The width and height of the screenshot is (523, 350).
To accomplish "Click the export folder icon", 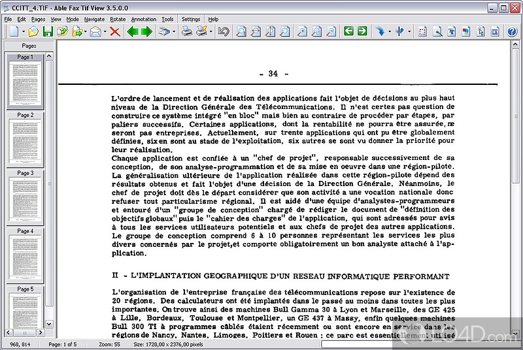I will pyautogui.click(x=77, y=31).
